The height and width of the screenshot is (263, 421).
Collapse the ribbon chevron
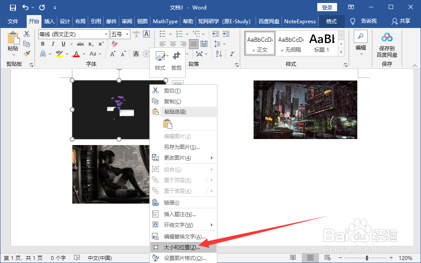click(415, 65)
